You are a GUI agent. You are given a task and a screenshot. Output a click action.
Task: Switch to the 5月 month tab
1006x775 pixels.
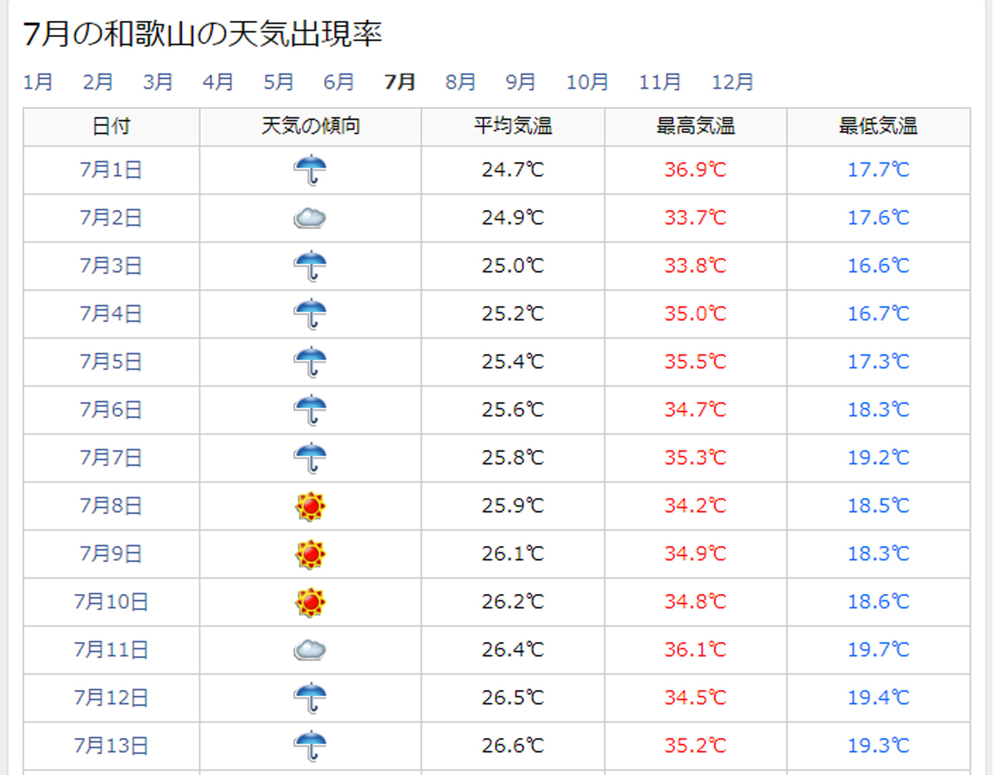[278, 82]
